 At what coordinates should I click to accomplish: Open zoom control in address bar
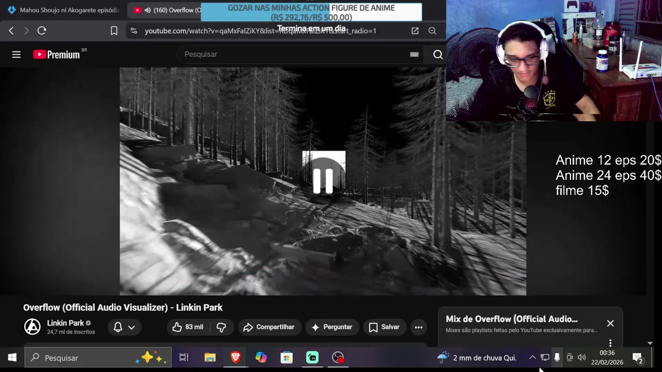[x=432, y=31]
